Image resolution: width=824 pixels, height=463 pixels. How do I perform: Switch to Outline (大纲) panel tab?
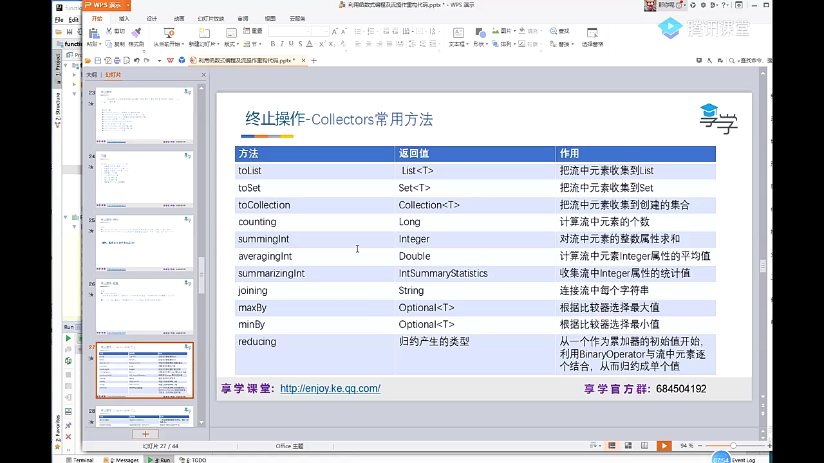tap(91, 75)
